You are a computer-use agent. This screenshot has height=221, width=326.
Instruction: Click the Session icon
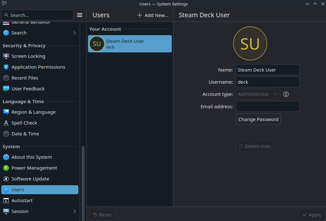[6, 211]
